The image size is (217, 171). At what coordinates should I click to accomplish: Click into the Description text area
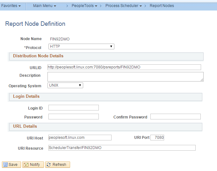[125, 77]
